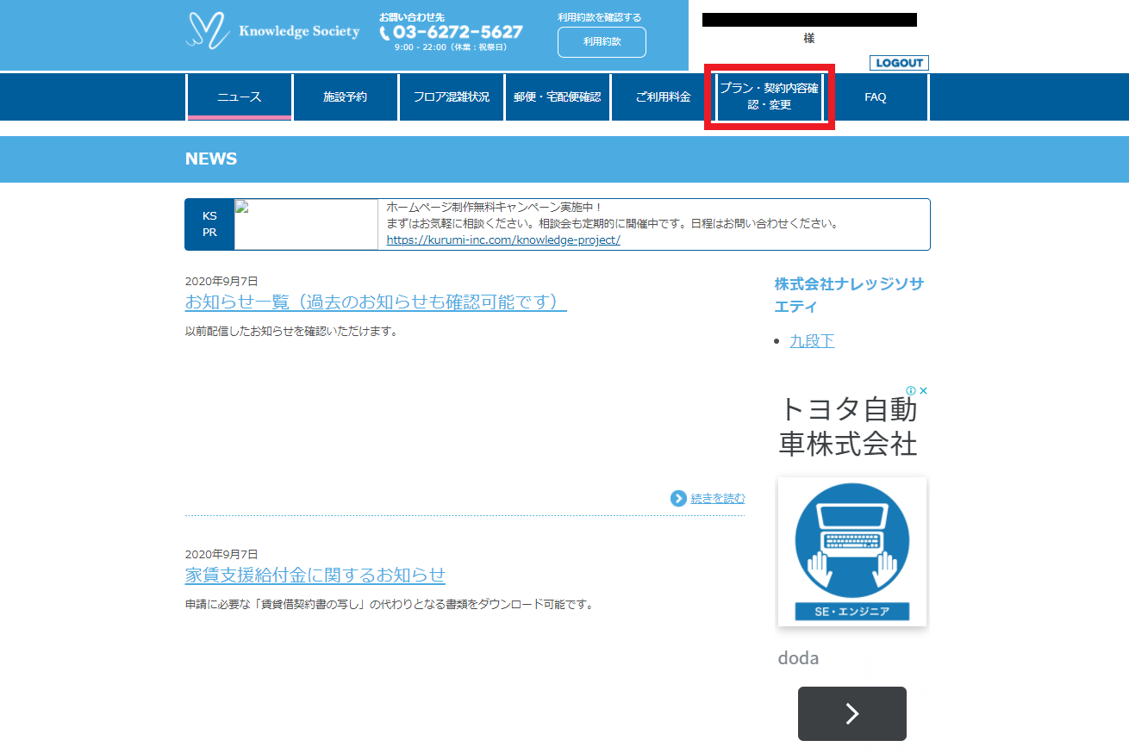
Task: Click the ad info icon
Action: coord(910,390)
